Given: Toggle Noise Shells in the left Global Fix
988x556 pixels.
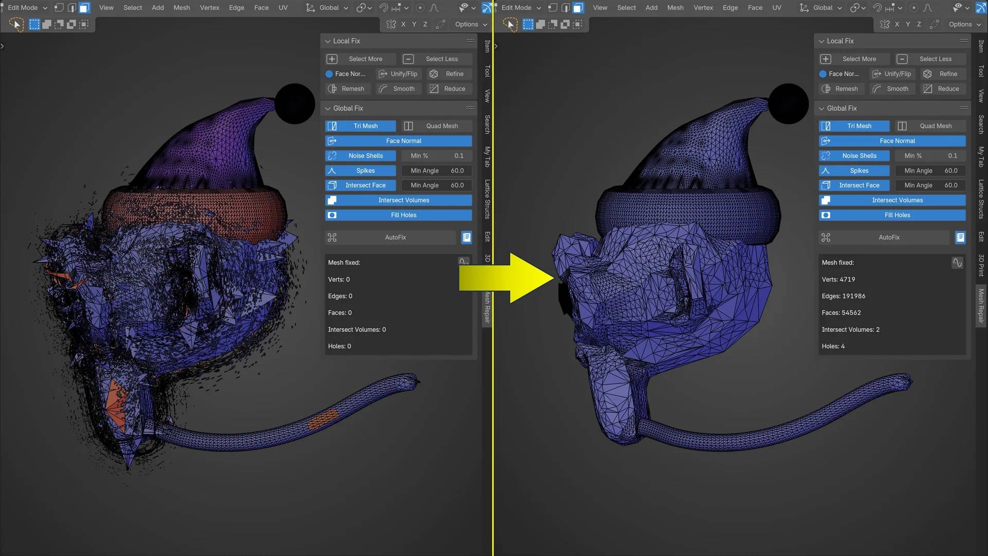Looking at the screenshot, I should pyautogui.click(x=360, y=155).
